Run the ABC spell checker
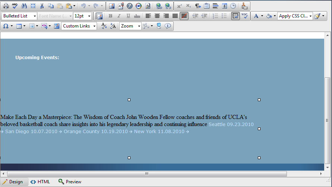 pos(15,6)
